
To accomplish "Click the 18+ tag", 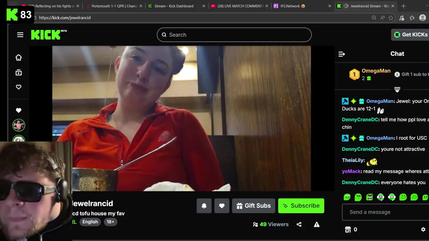I will (x=110, y=222).
